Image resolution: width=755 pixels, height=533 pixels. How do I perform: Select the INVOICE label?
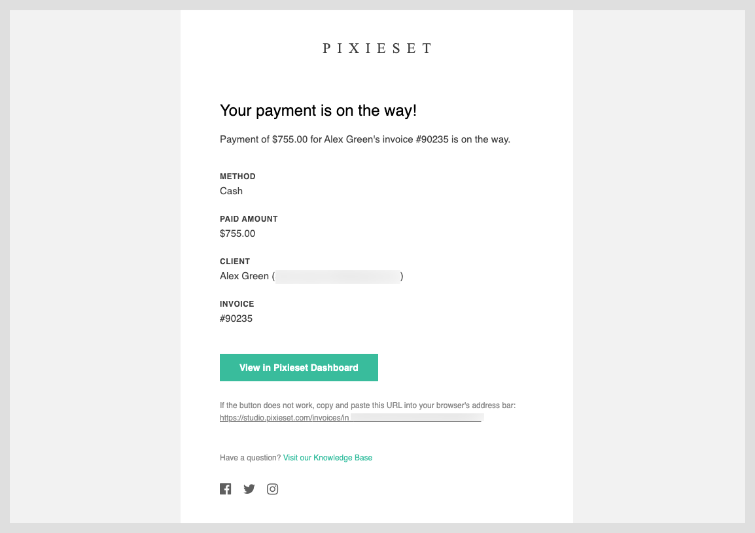(237, 304)
